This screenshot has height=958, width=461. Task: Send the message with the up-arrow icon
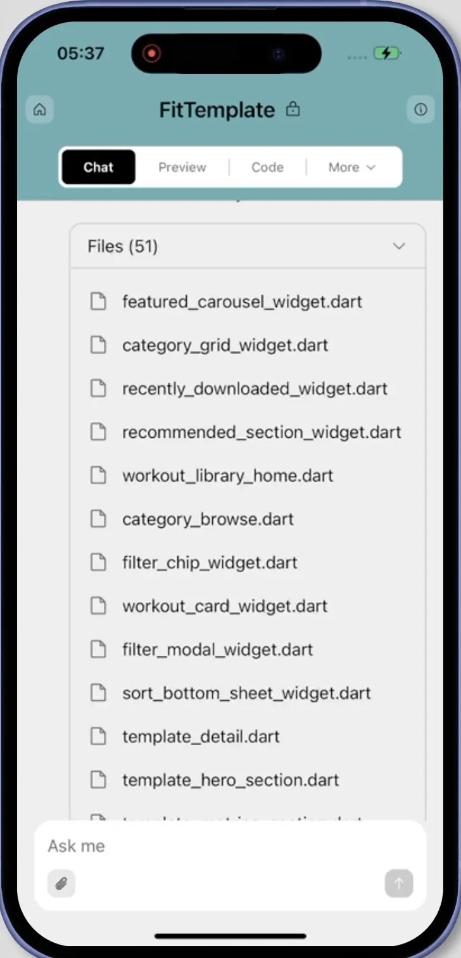point(399,884)
